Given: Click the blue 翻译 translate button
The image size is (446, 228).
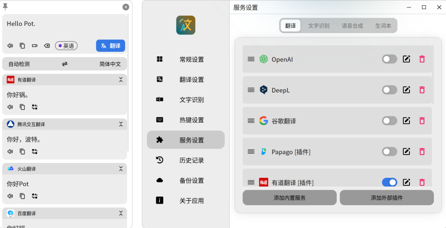Looking at the screenshot, I should [110, 46].
